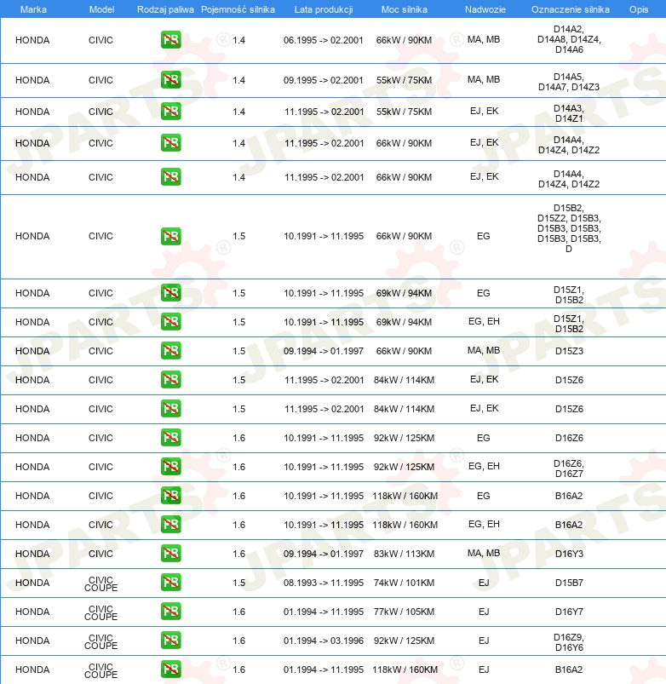Click fuel icon in the D16Y3 engine row
The height and width of the screenshot is (684, 666).
coord(170,554)
